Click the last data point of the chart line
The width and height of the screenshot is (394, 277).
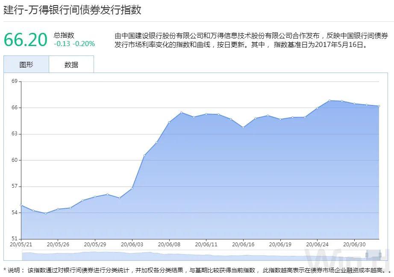tap(379, 106)
